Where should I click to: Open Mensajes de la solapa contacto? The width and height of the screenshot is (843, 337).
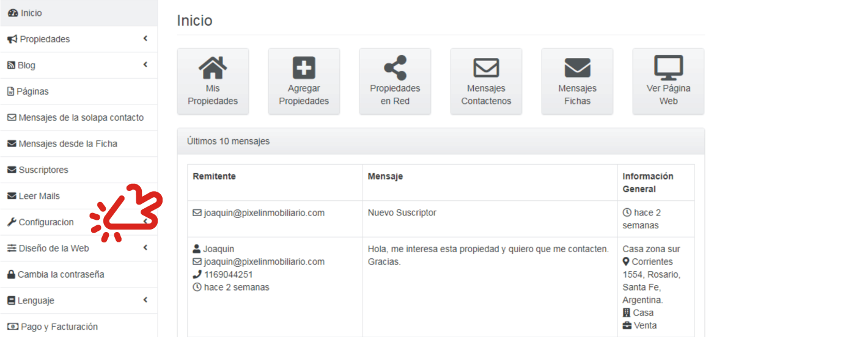(x=81, y=118)
